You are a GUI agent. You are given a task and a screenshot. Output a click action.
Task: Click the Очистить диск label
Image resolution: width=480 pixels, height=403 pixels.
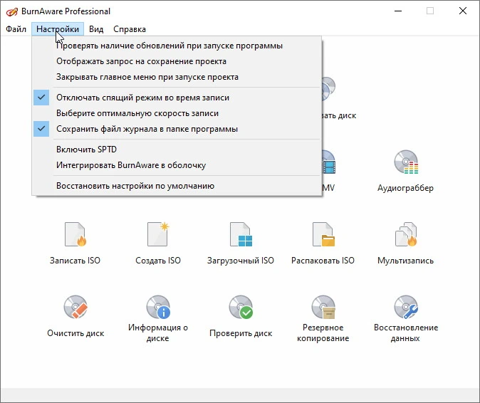75,333
